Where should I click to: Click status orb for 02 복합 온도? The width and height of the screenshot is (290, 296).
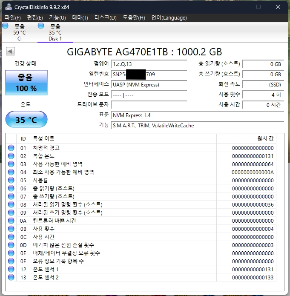coord(11,156)
